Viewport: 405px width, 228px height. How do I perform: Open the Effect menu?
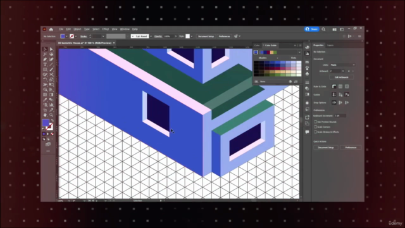point(106,29)
